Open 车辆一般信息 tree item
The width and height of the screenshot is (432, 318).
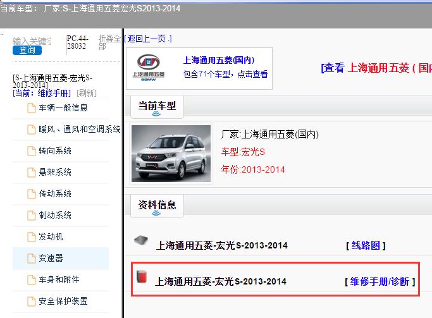click(x=63, y=107)
